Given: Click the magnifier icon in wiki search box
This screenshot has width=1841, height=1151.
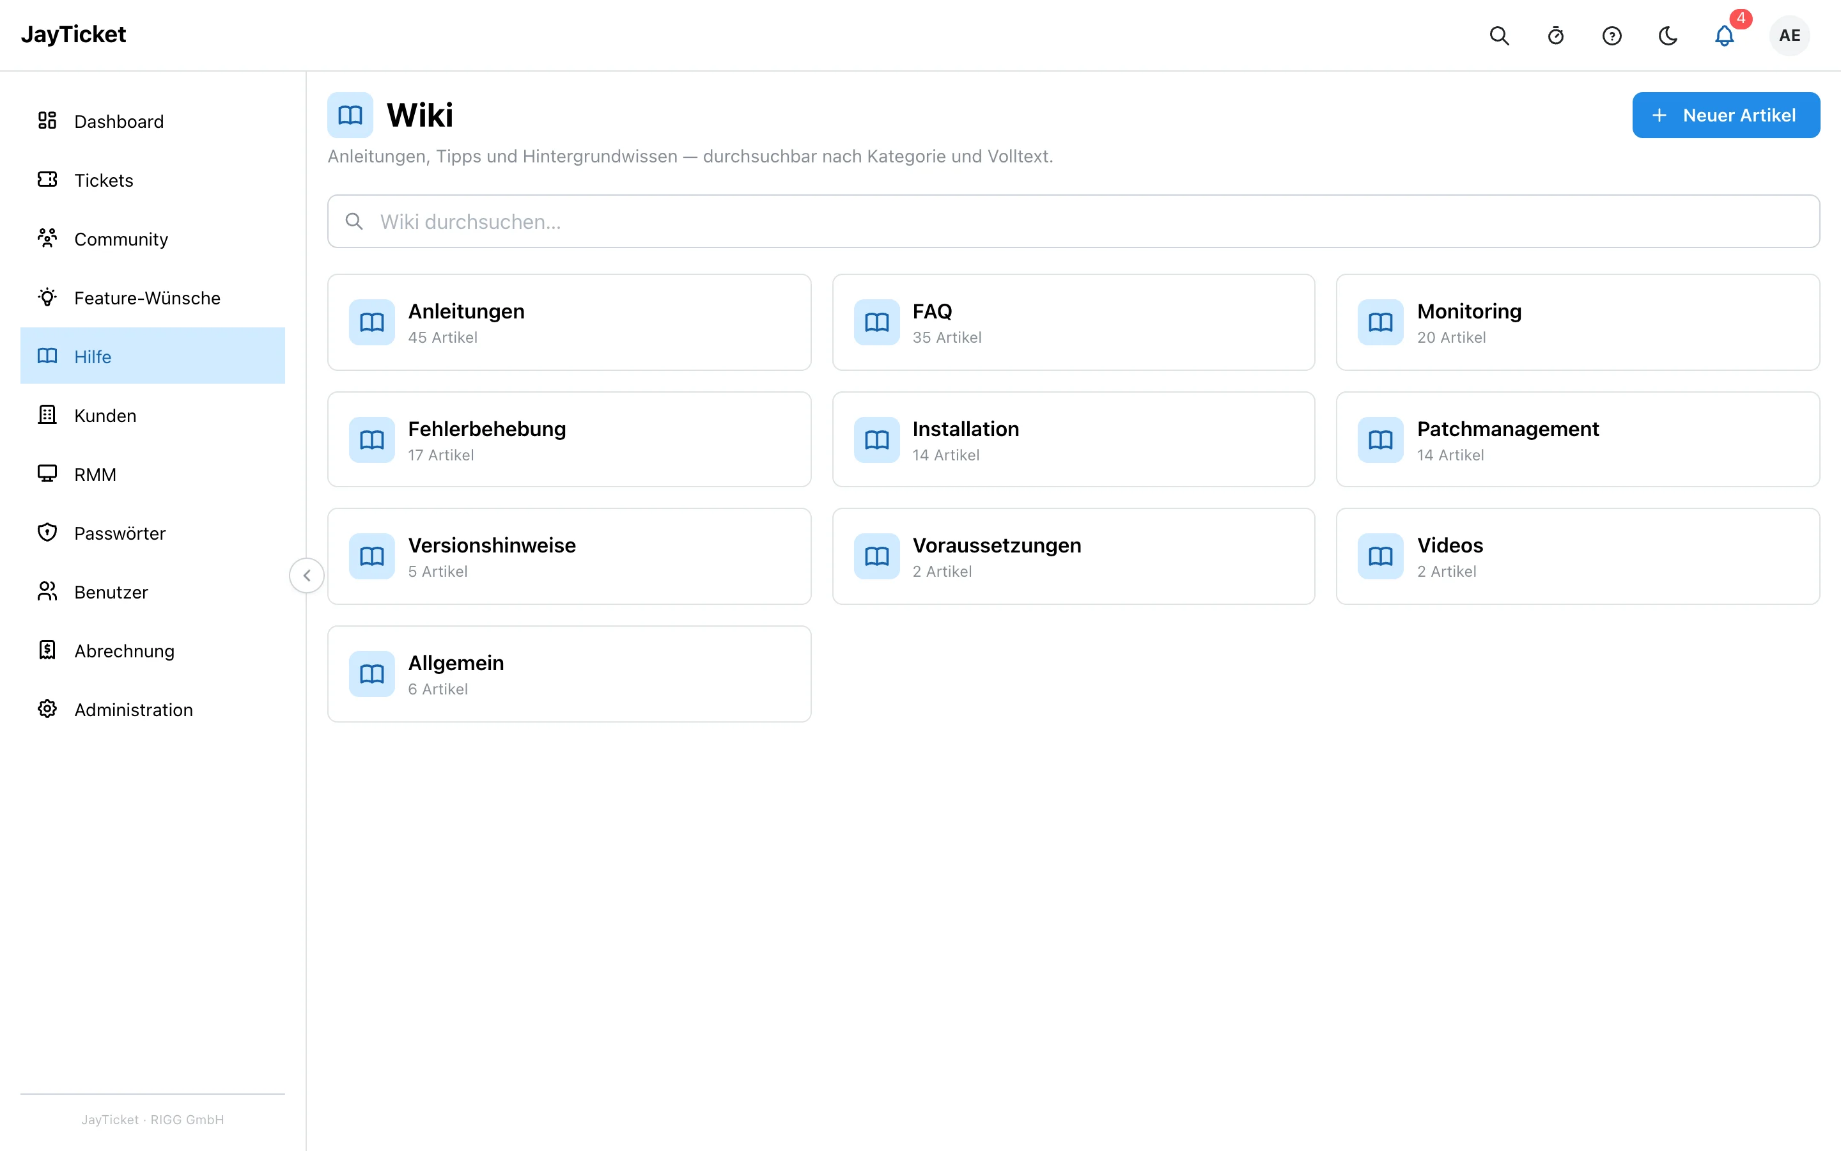Looking at the screenshot, I should (x=353, y=221).
